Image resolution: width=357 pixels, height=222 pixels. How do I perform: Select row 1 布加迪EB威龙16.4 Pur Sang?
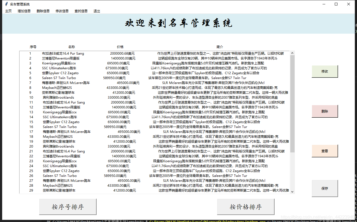click(155, 54)
